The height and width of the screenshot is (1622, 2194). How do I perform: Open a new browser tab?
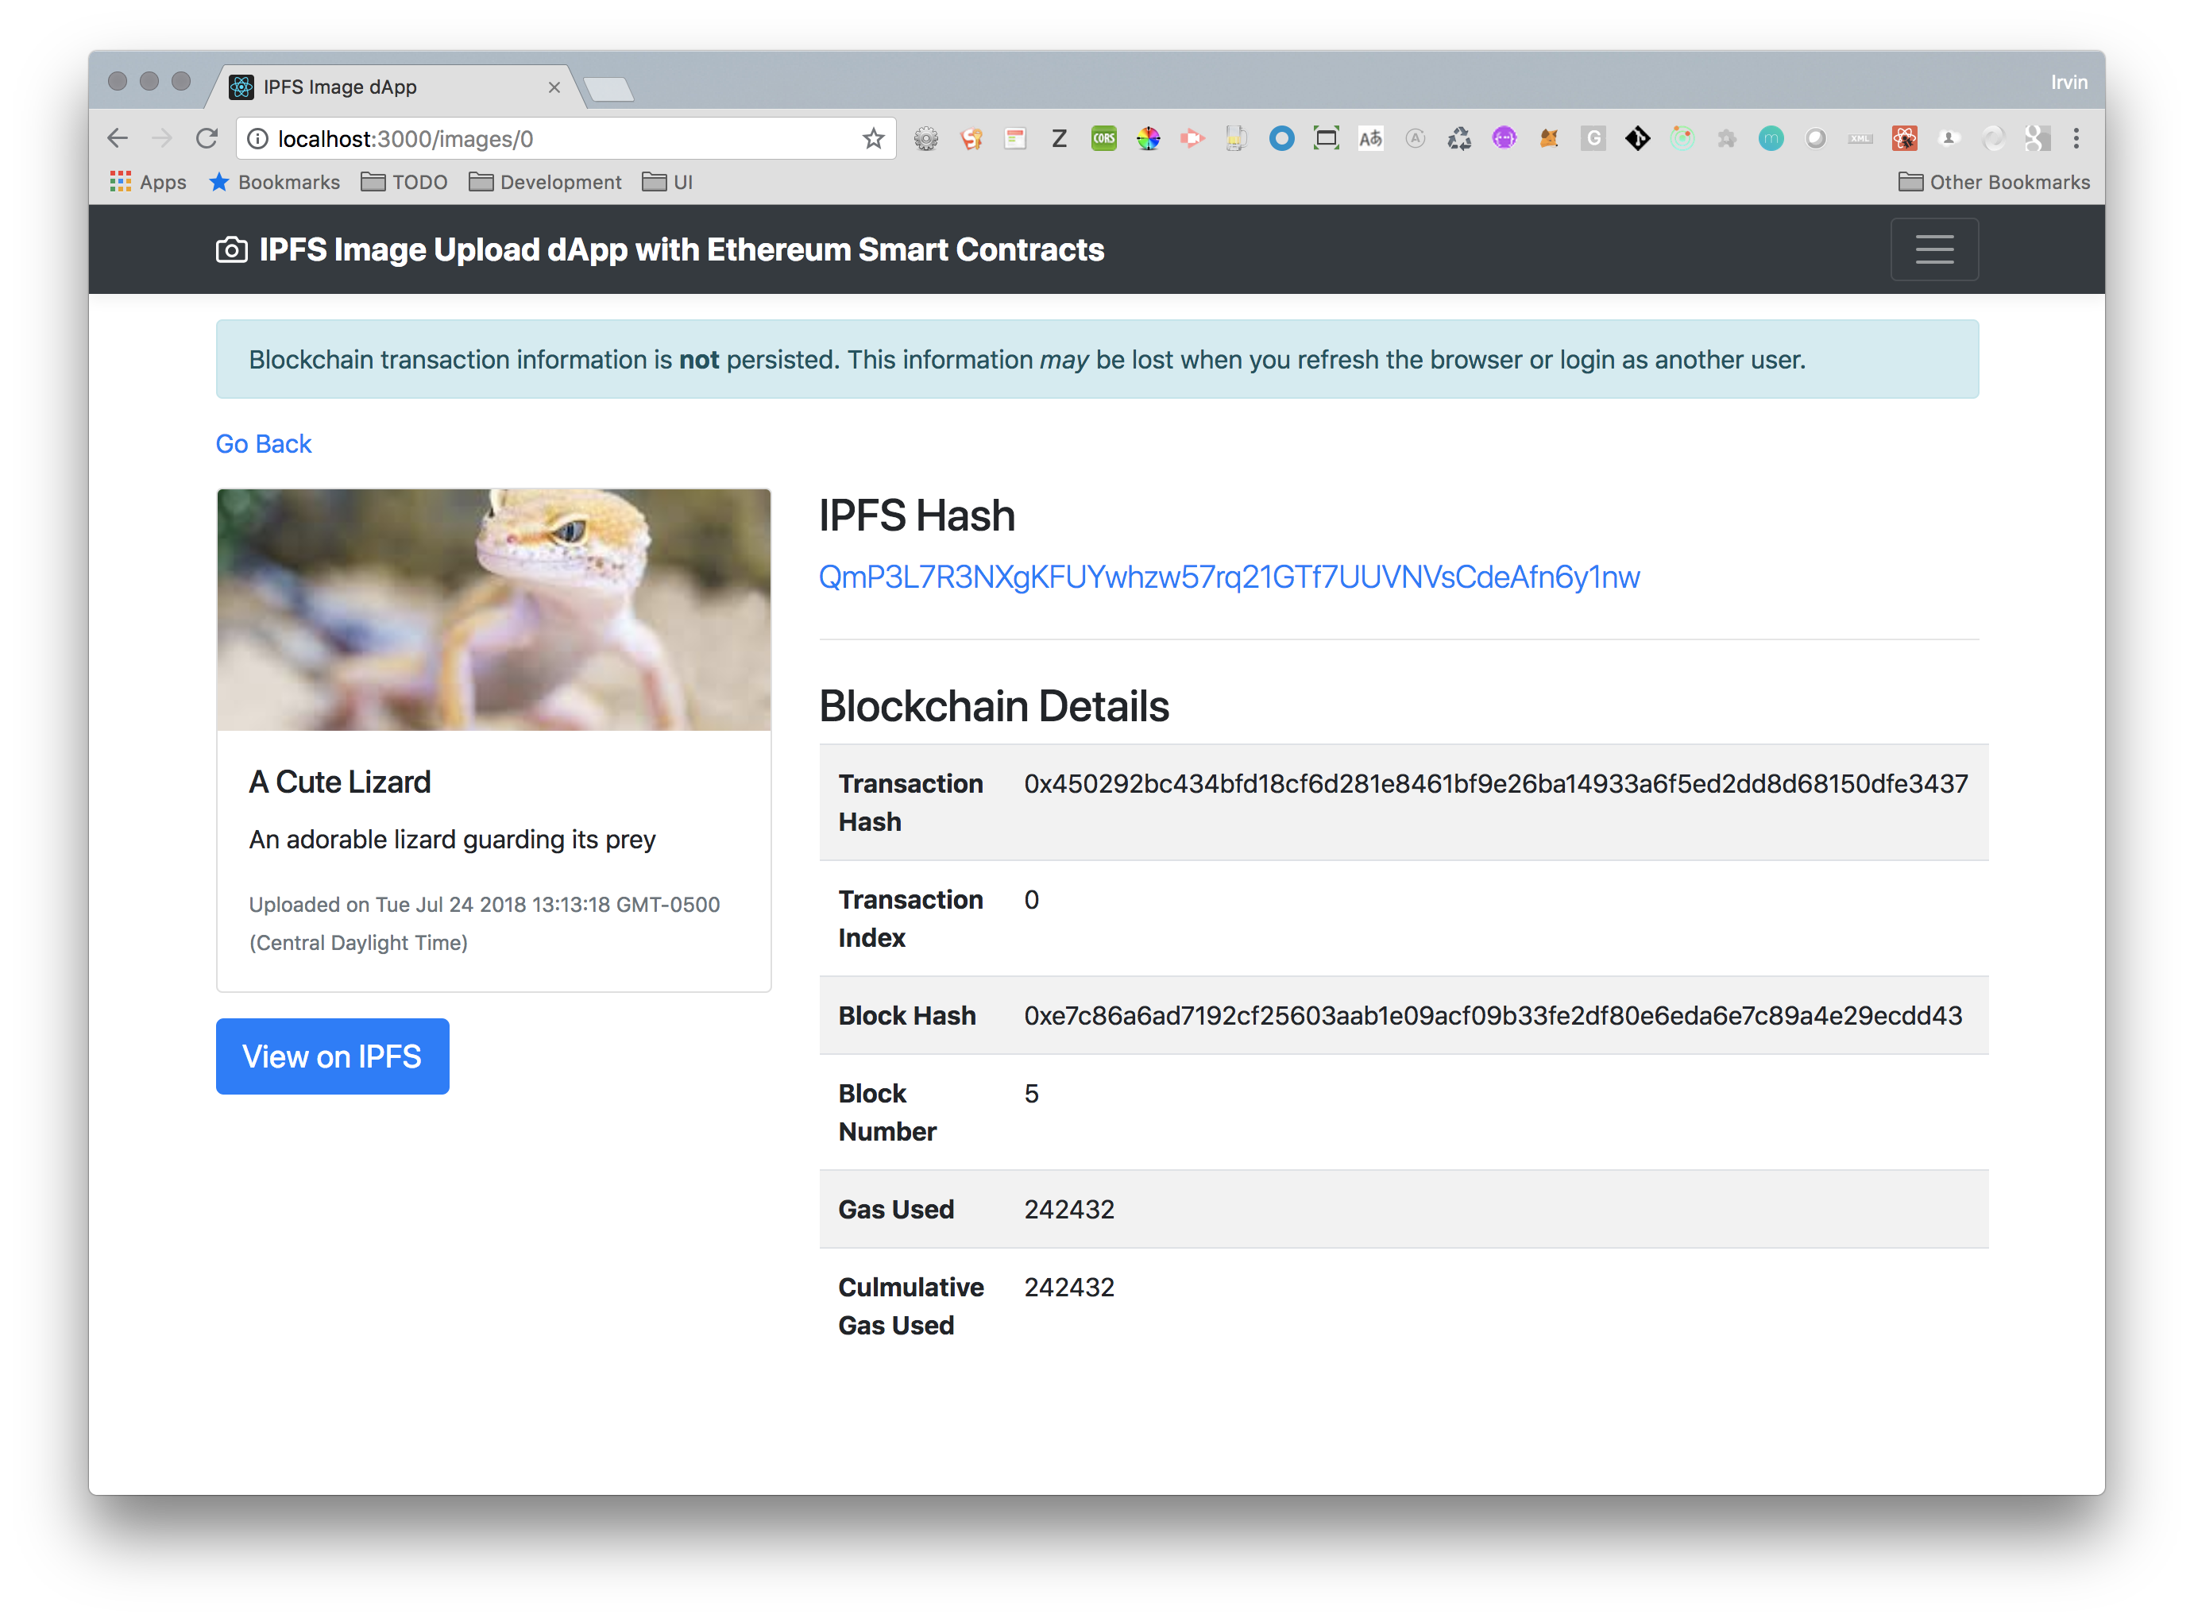608,89
